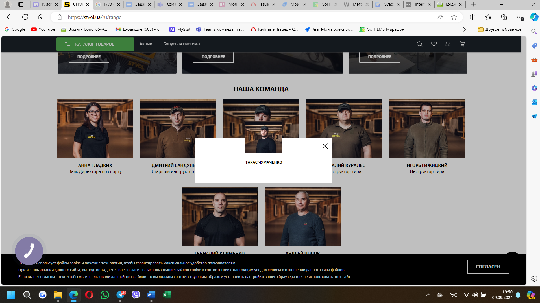The width and height of the screenshot is (540, 303).
Task: Click the purple phone call button
Action: (x=29, y=251)
